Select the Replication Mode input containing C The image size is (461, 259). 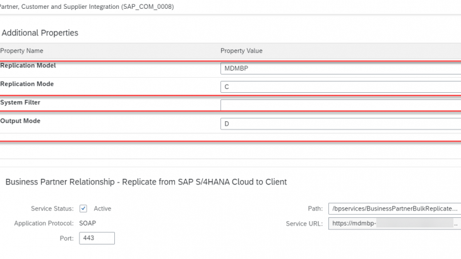point(341,87)
